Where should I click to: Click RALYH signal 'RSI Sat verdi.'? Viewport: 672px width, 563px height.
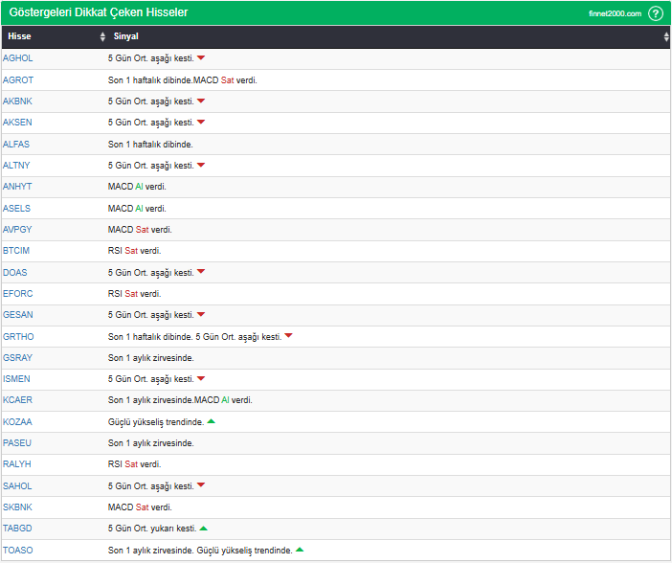coord(135,464)
